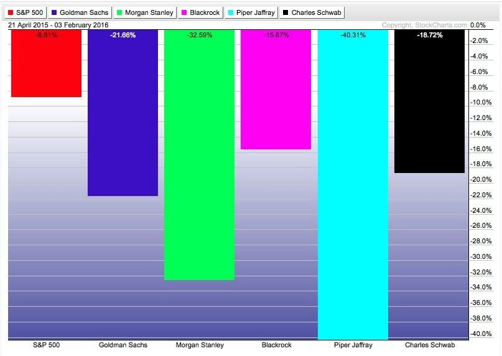The image size is (502, 356).
Task: Click the -21.66% value label
Action: click(x=123, y=35)
